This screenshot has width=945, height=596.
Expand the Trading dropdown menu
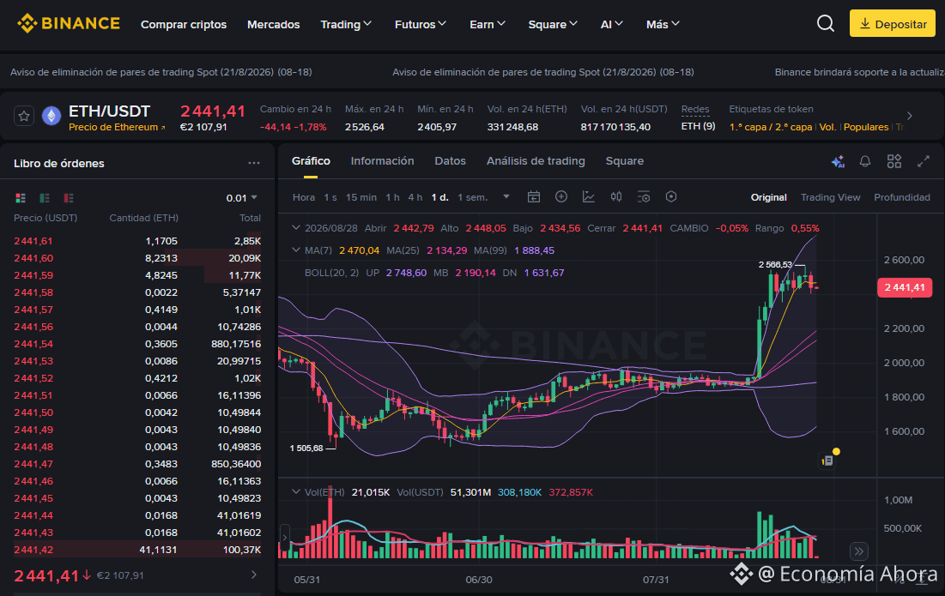pos(346,24)
